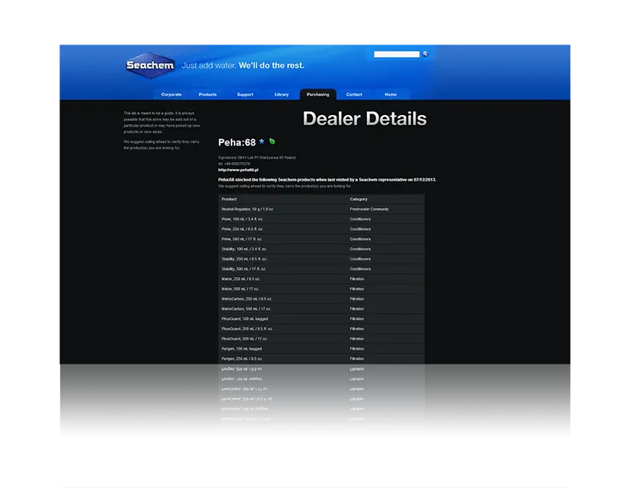This screenshot has height=488, width=626.
Task: Click the Category column header
Action: (358, 199)
